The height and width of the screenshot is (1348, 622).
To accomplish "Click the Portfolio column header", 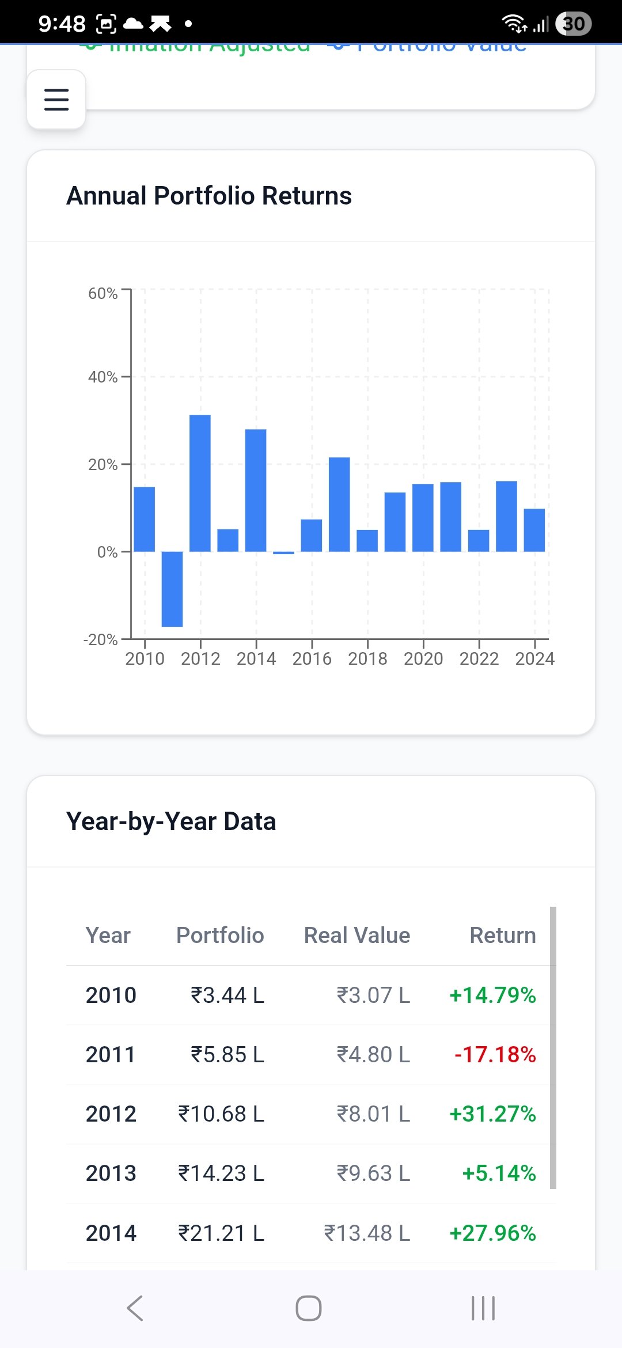I will click(x=220, y=936).
